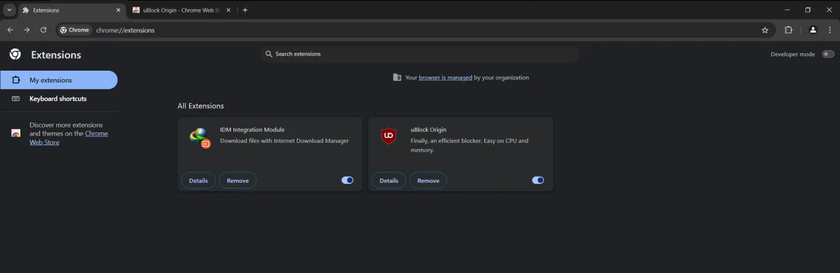Go back with the back arrow
The image size is (840, 273).
coord(10,29)
